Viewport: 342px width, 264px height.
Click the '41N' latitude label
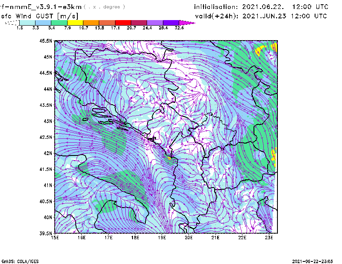pos(48,185)
